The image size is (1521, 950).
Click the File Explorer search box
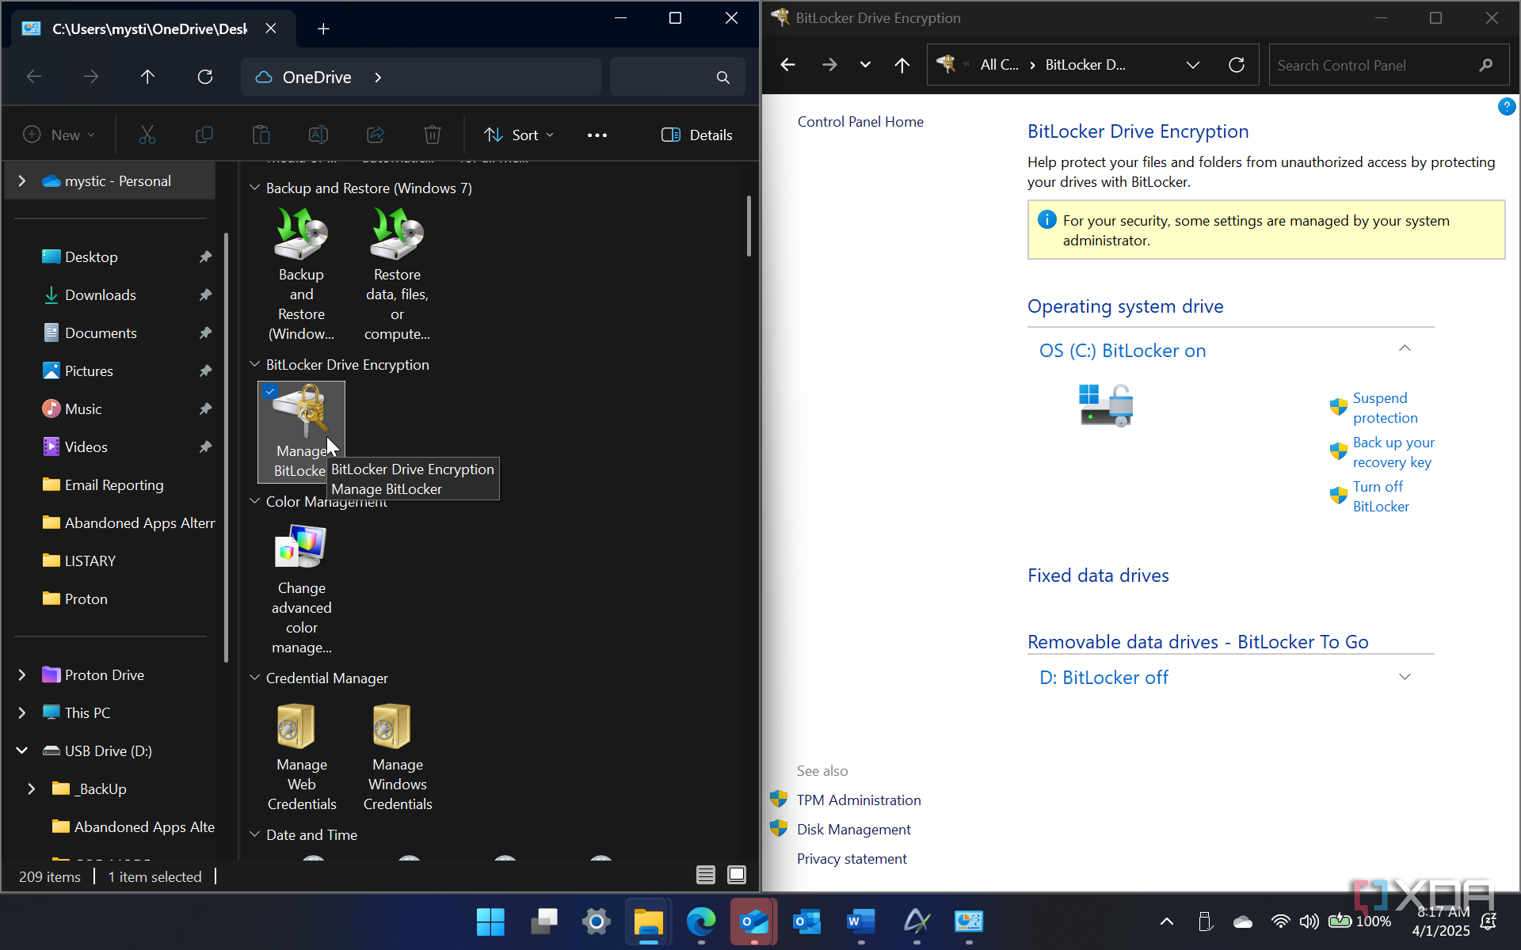point(677,77)
